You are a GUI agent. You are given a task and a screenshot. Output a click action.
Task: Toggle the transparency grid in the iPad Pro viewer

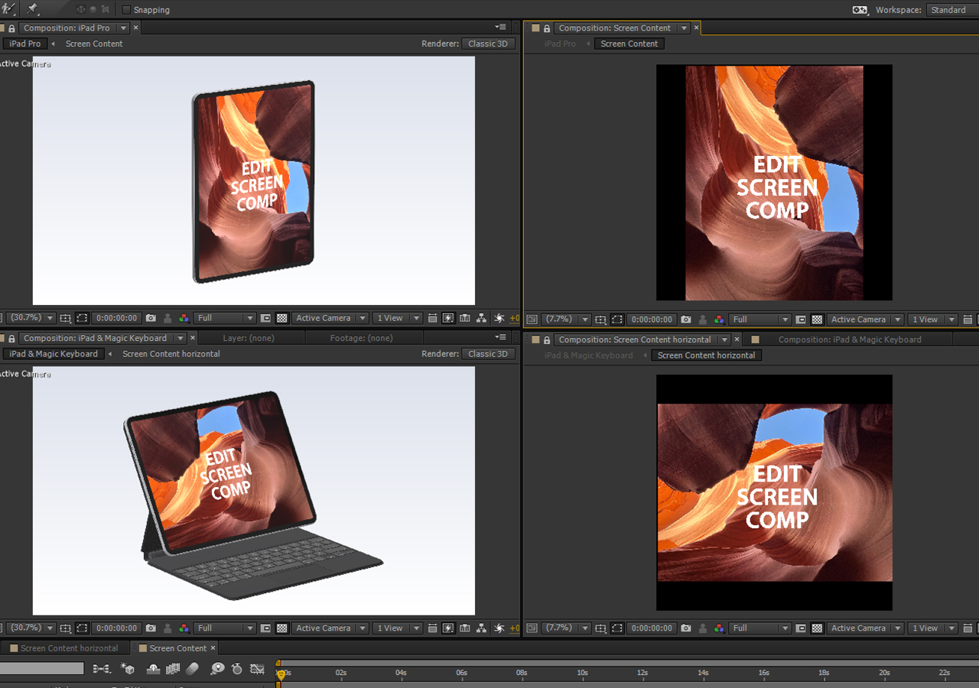[281, 317]
